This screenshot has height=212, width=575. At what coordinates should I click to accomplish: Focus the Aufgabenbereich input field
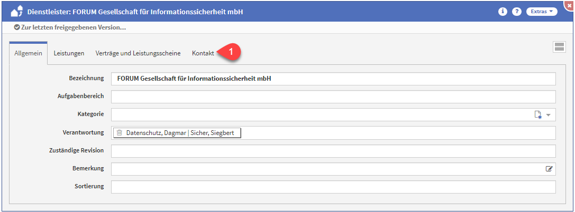tap(333, 97)
